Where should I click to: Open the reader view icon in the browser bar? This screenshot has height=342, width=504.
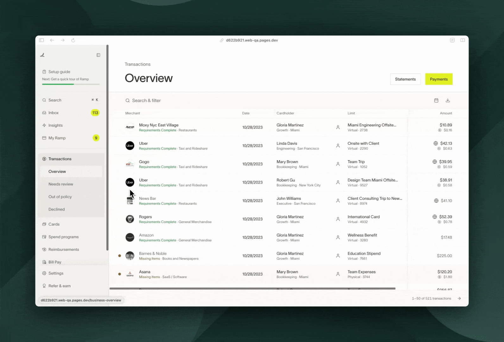tap(452, 40)
